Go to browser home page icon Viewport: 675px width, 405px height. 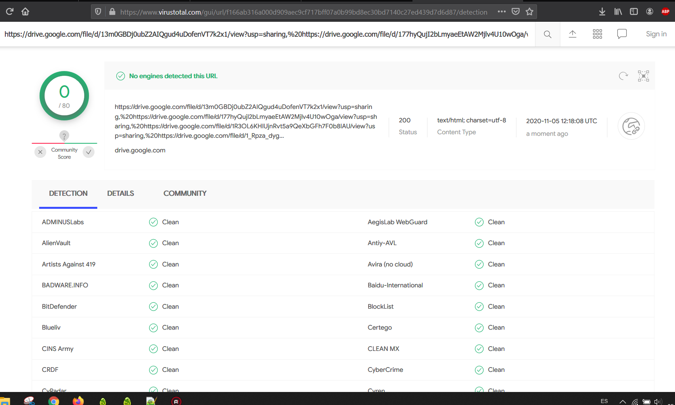point(25,11)
